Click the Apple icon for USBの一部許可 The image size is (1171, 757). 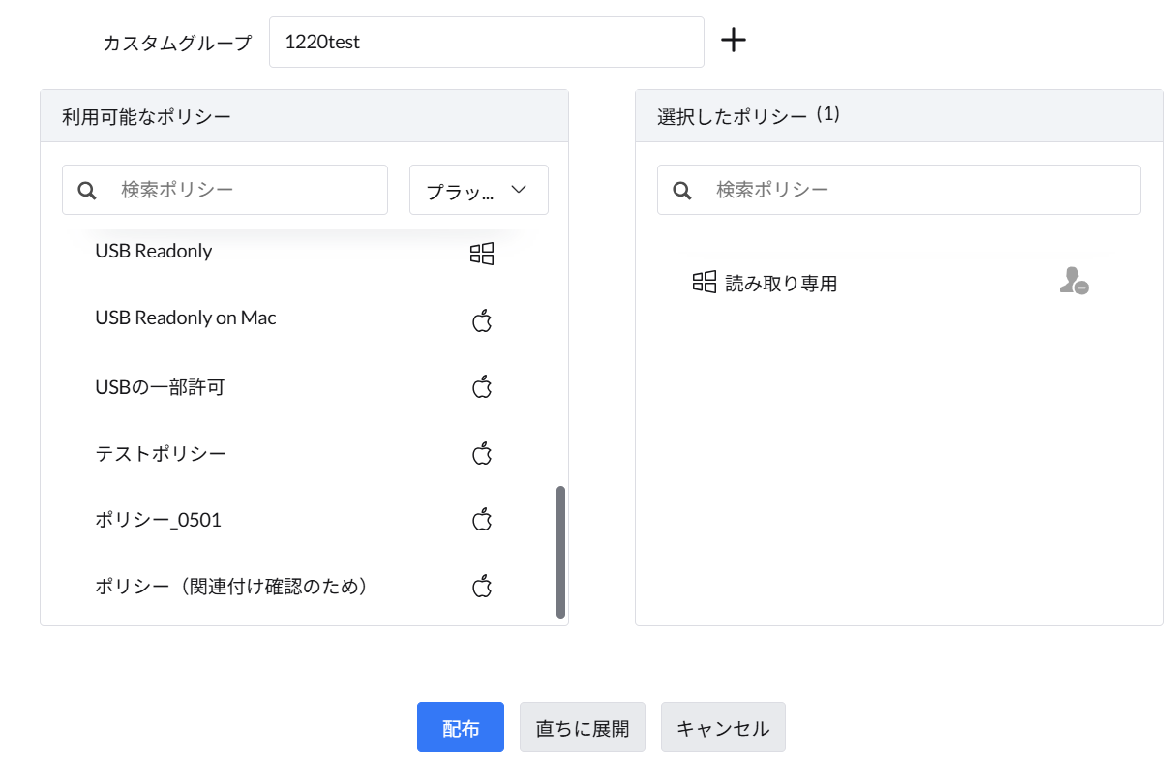pyautogui.click(x=482, y=387)
